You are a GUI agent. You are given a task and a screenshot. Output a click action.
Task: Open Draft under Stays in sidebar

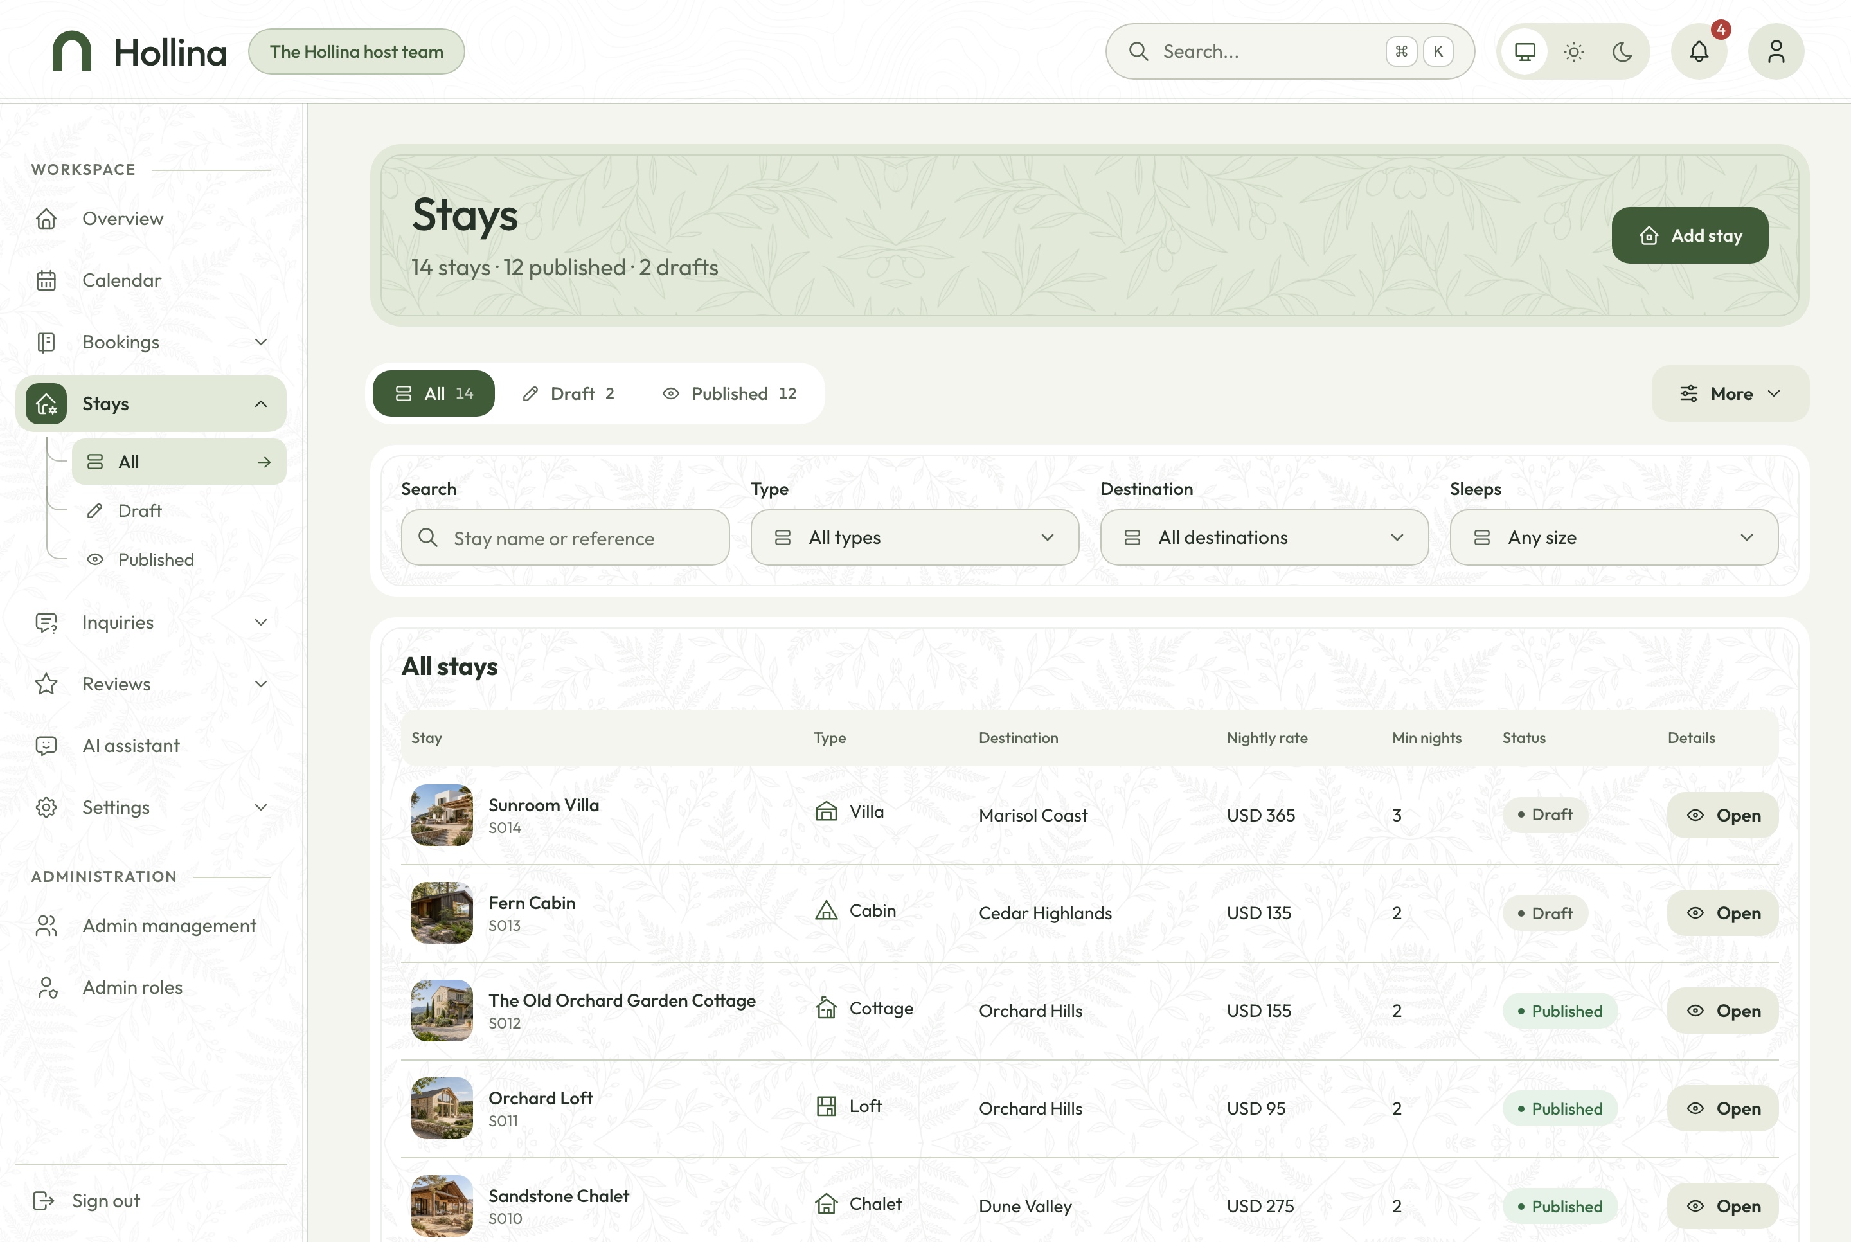pyautogui.click(x=179, y=511)
